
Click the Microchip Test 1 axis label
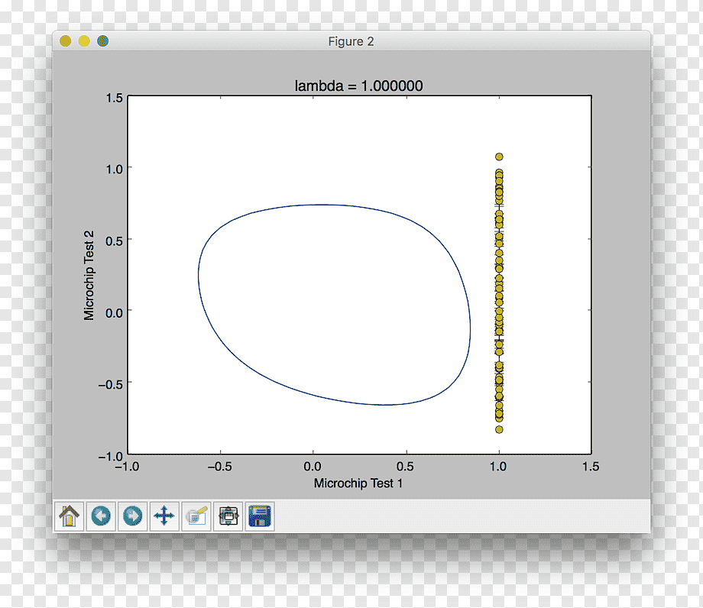point(358,483)
